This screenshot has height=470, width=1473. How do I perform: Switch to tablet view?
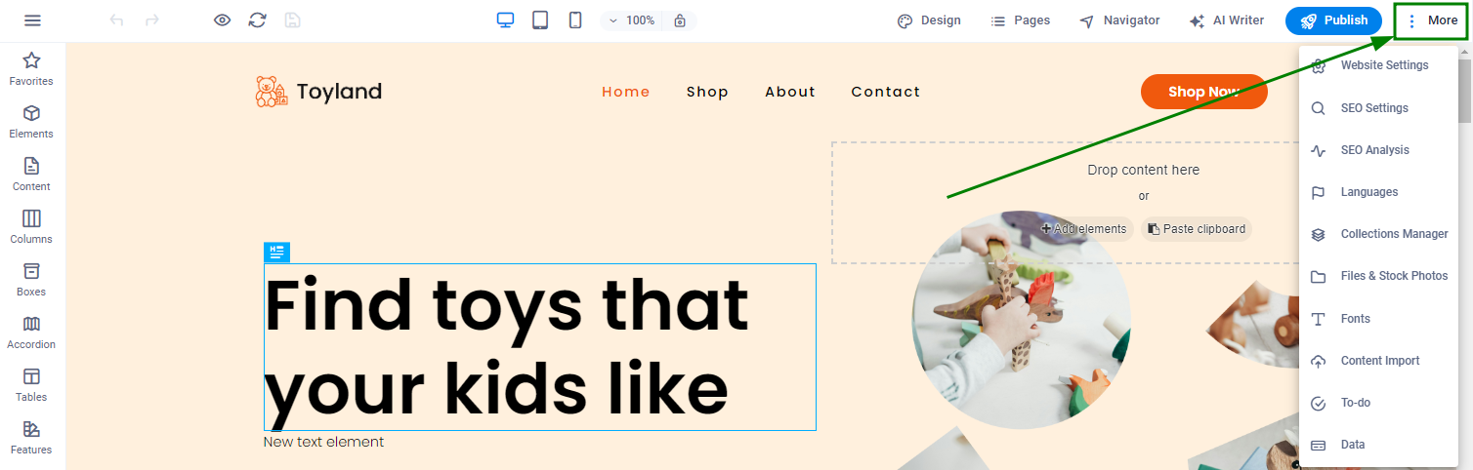pyautogui.click(x=540, y=20)
